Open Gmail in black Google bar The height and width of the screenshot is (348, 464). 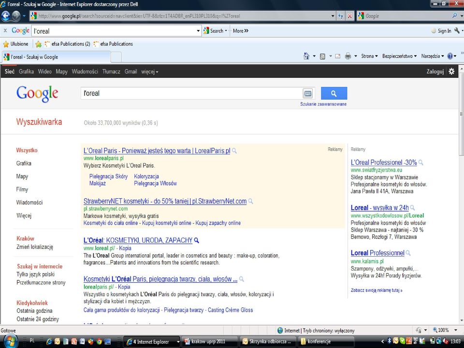(x=130, y=72)
